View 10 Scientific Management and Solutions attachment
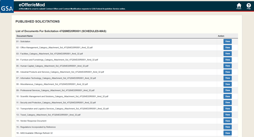Image resolution: width=254 pixels, height=137 pixels. 228,96
